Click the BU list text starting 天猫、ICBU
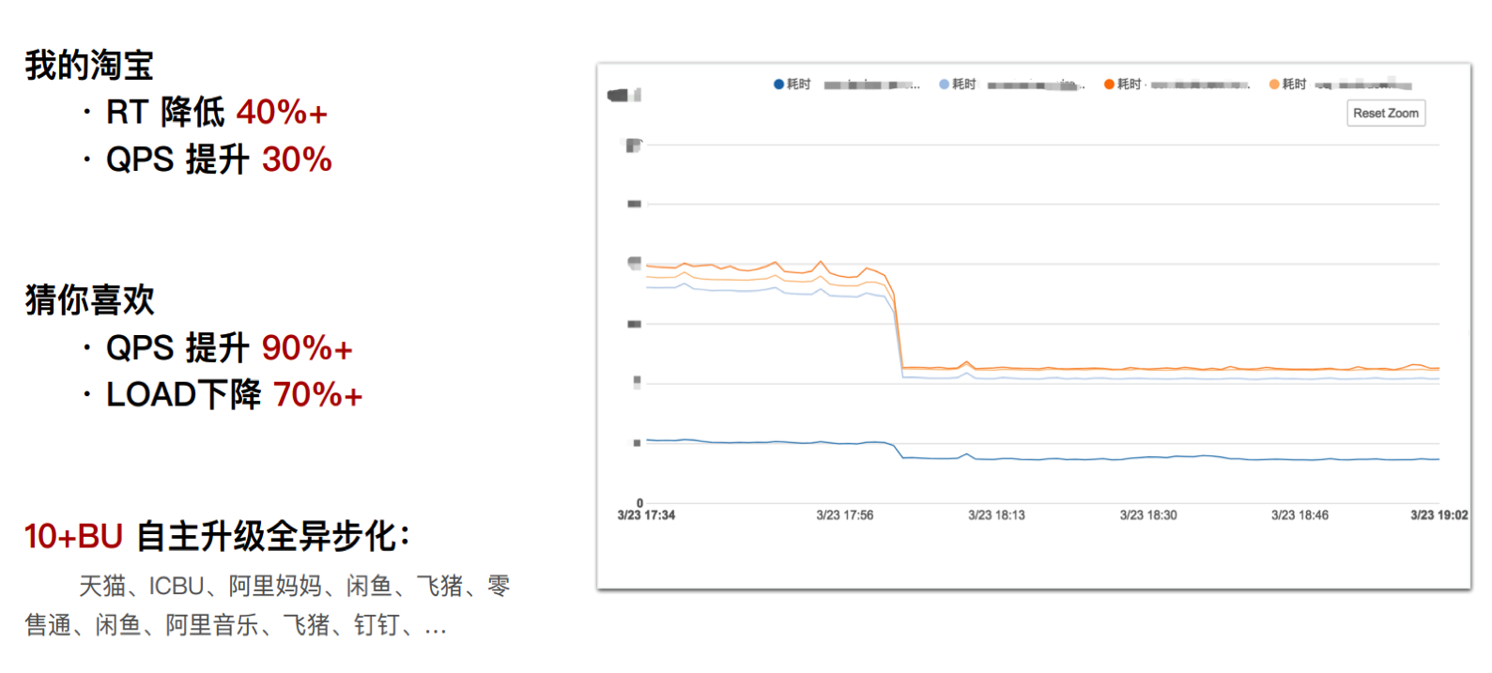 point(268,605)
